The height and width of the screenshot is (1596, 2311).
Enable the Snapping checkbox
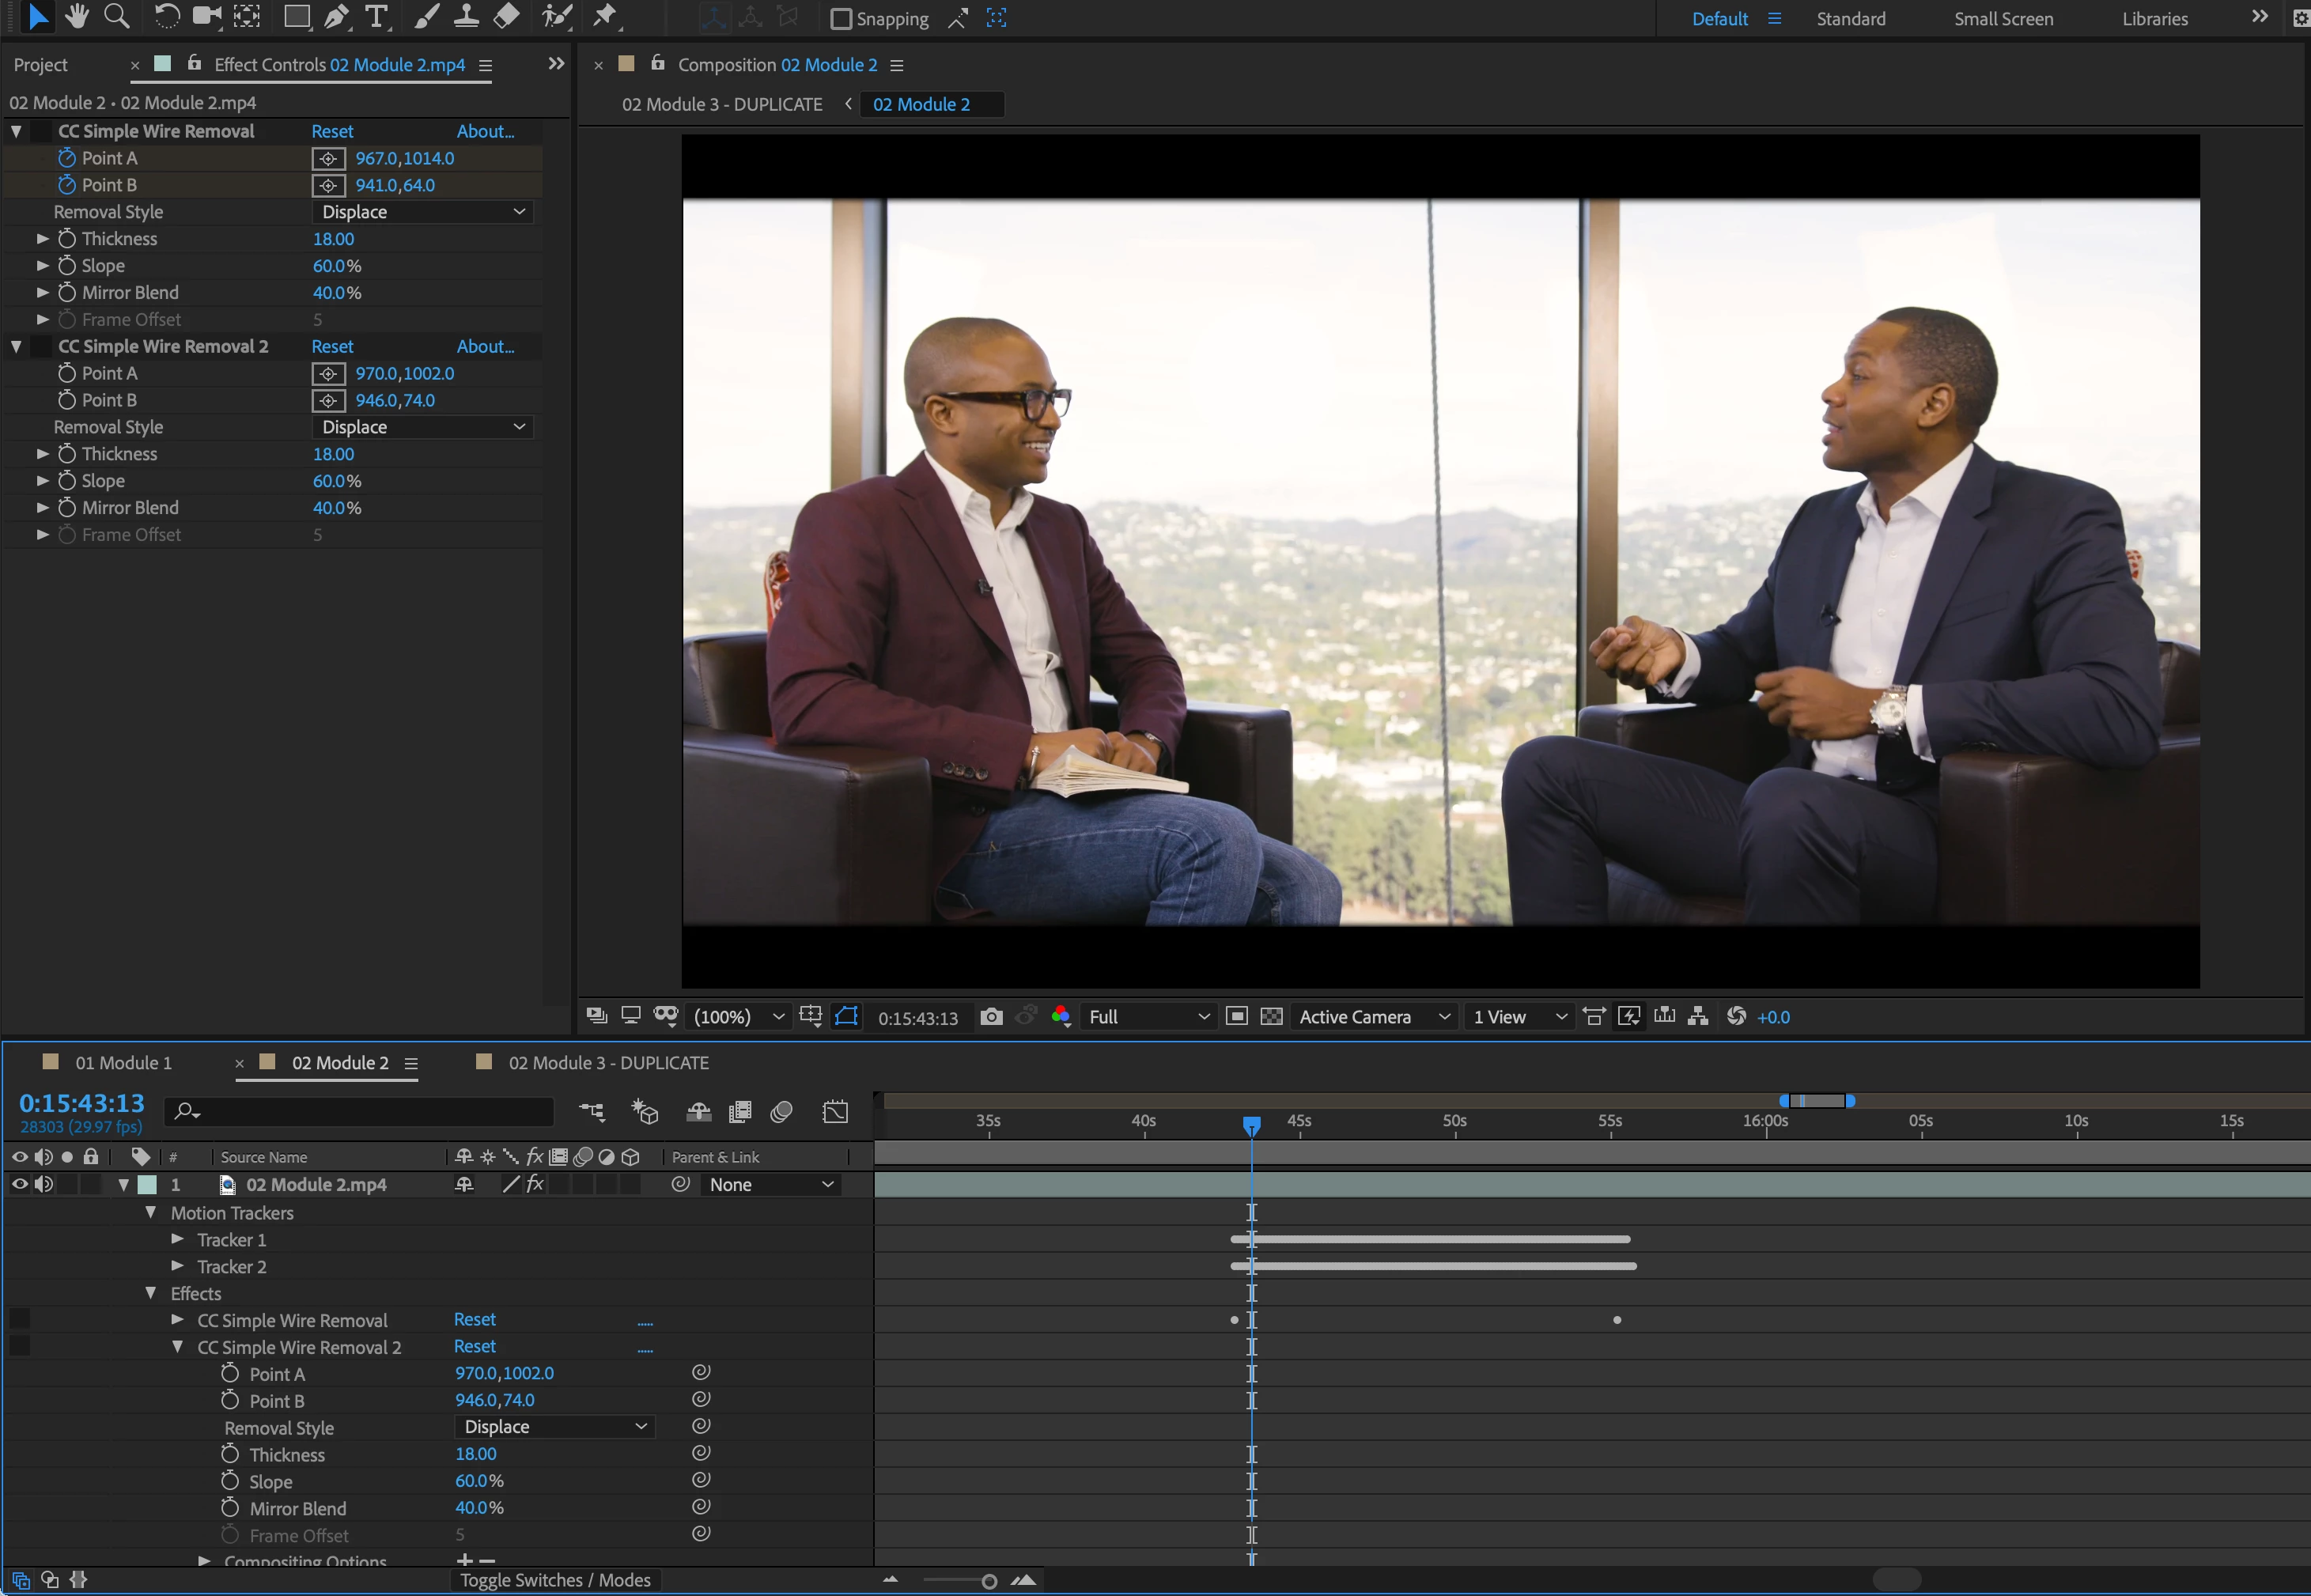pyautogui.click(x=841, y=19)
